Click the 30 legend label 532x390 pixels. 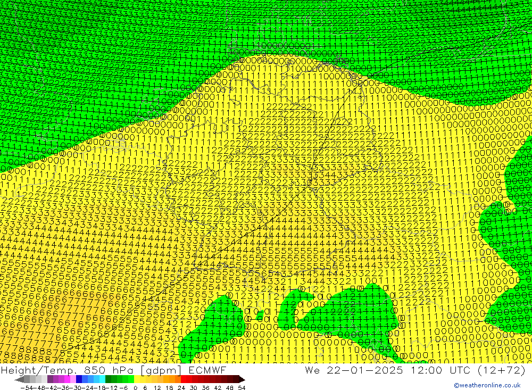(x=194, y=388)
